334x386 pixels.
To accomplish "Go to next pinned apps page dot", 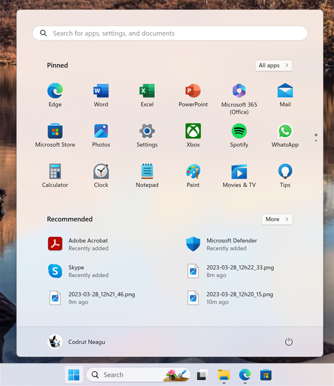I will [x=316, y=141].
